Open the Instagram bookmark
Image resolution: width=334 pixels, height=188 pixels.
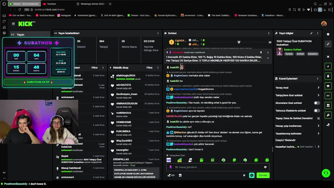[x=64, y=15]
